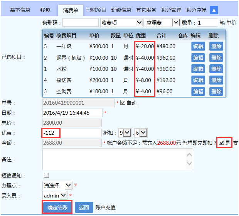Open the 录入员 admin dropdown
Viewport: 239px width, 216px height.
(x=55, y=196)
